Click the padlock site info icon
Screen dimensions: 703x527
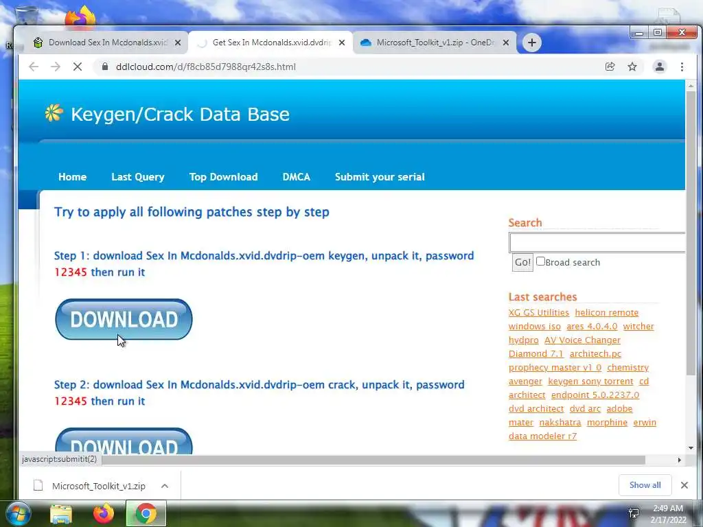(105, 67)
